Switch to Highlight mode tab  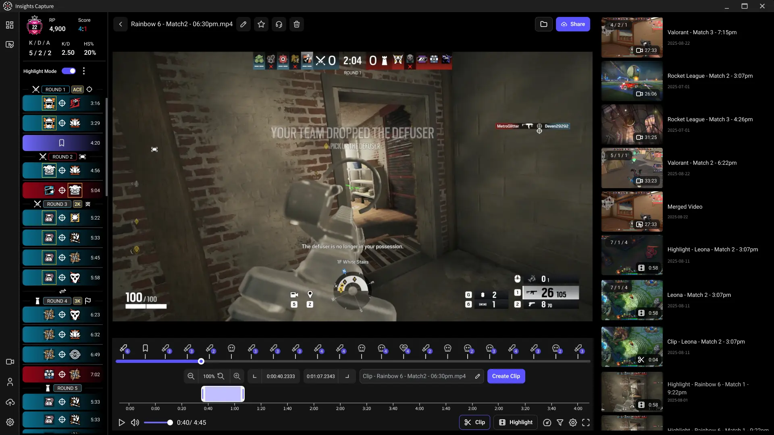[516, 423]
